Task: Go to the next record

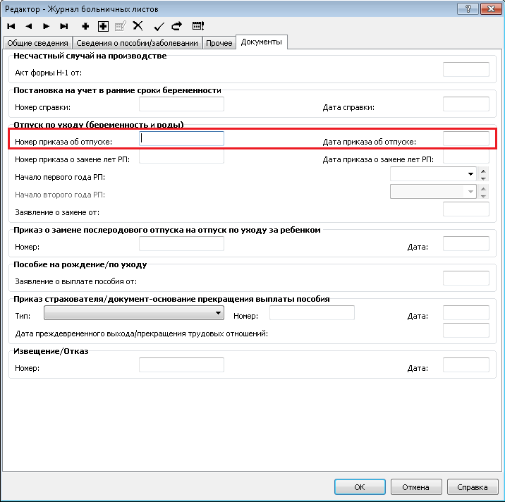Action: click(47, 26)
